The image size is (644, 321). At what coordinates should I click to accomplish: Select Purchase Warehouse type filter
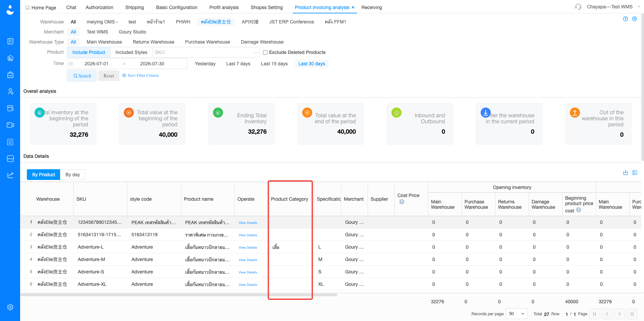[x=208, y=42]
